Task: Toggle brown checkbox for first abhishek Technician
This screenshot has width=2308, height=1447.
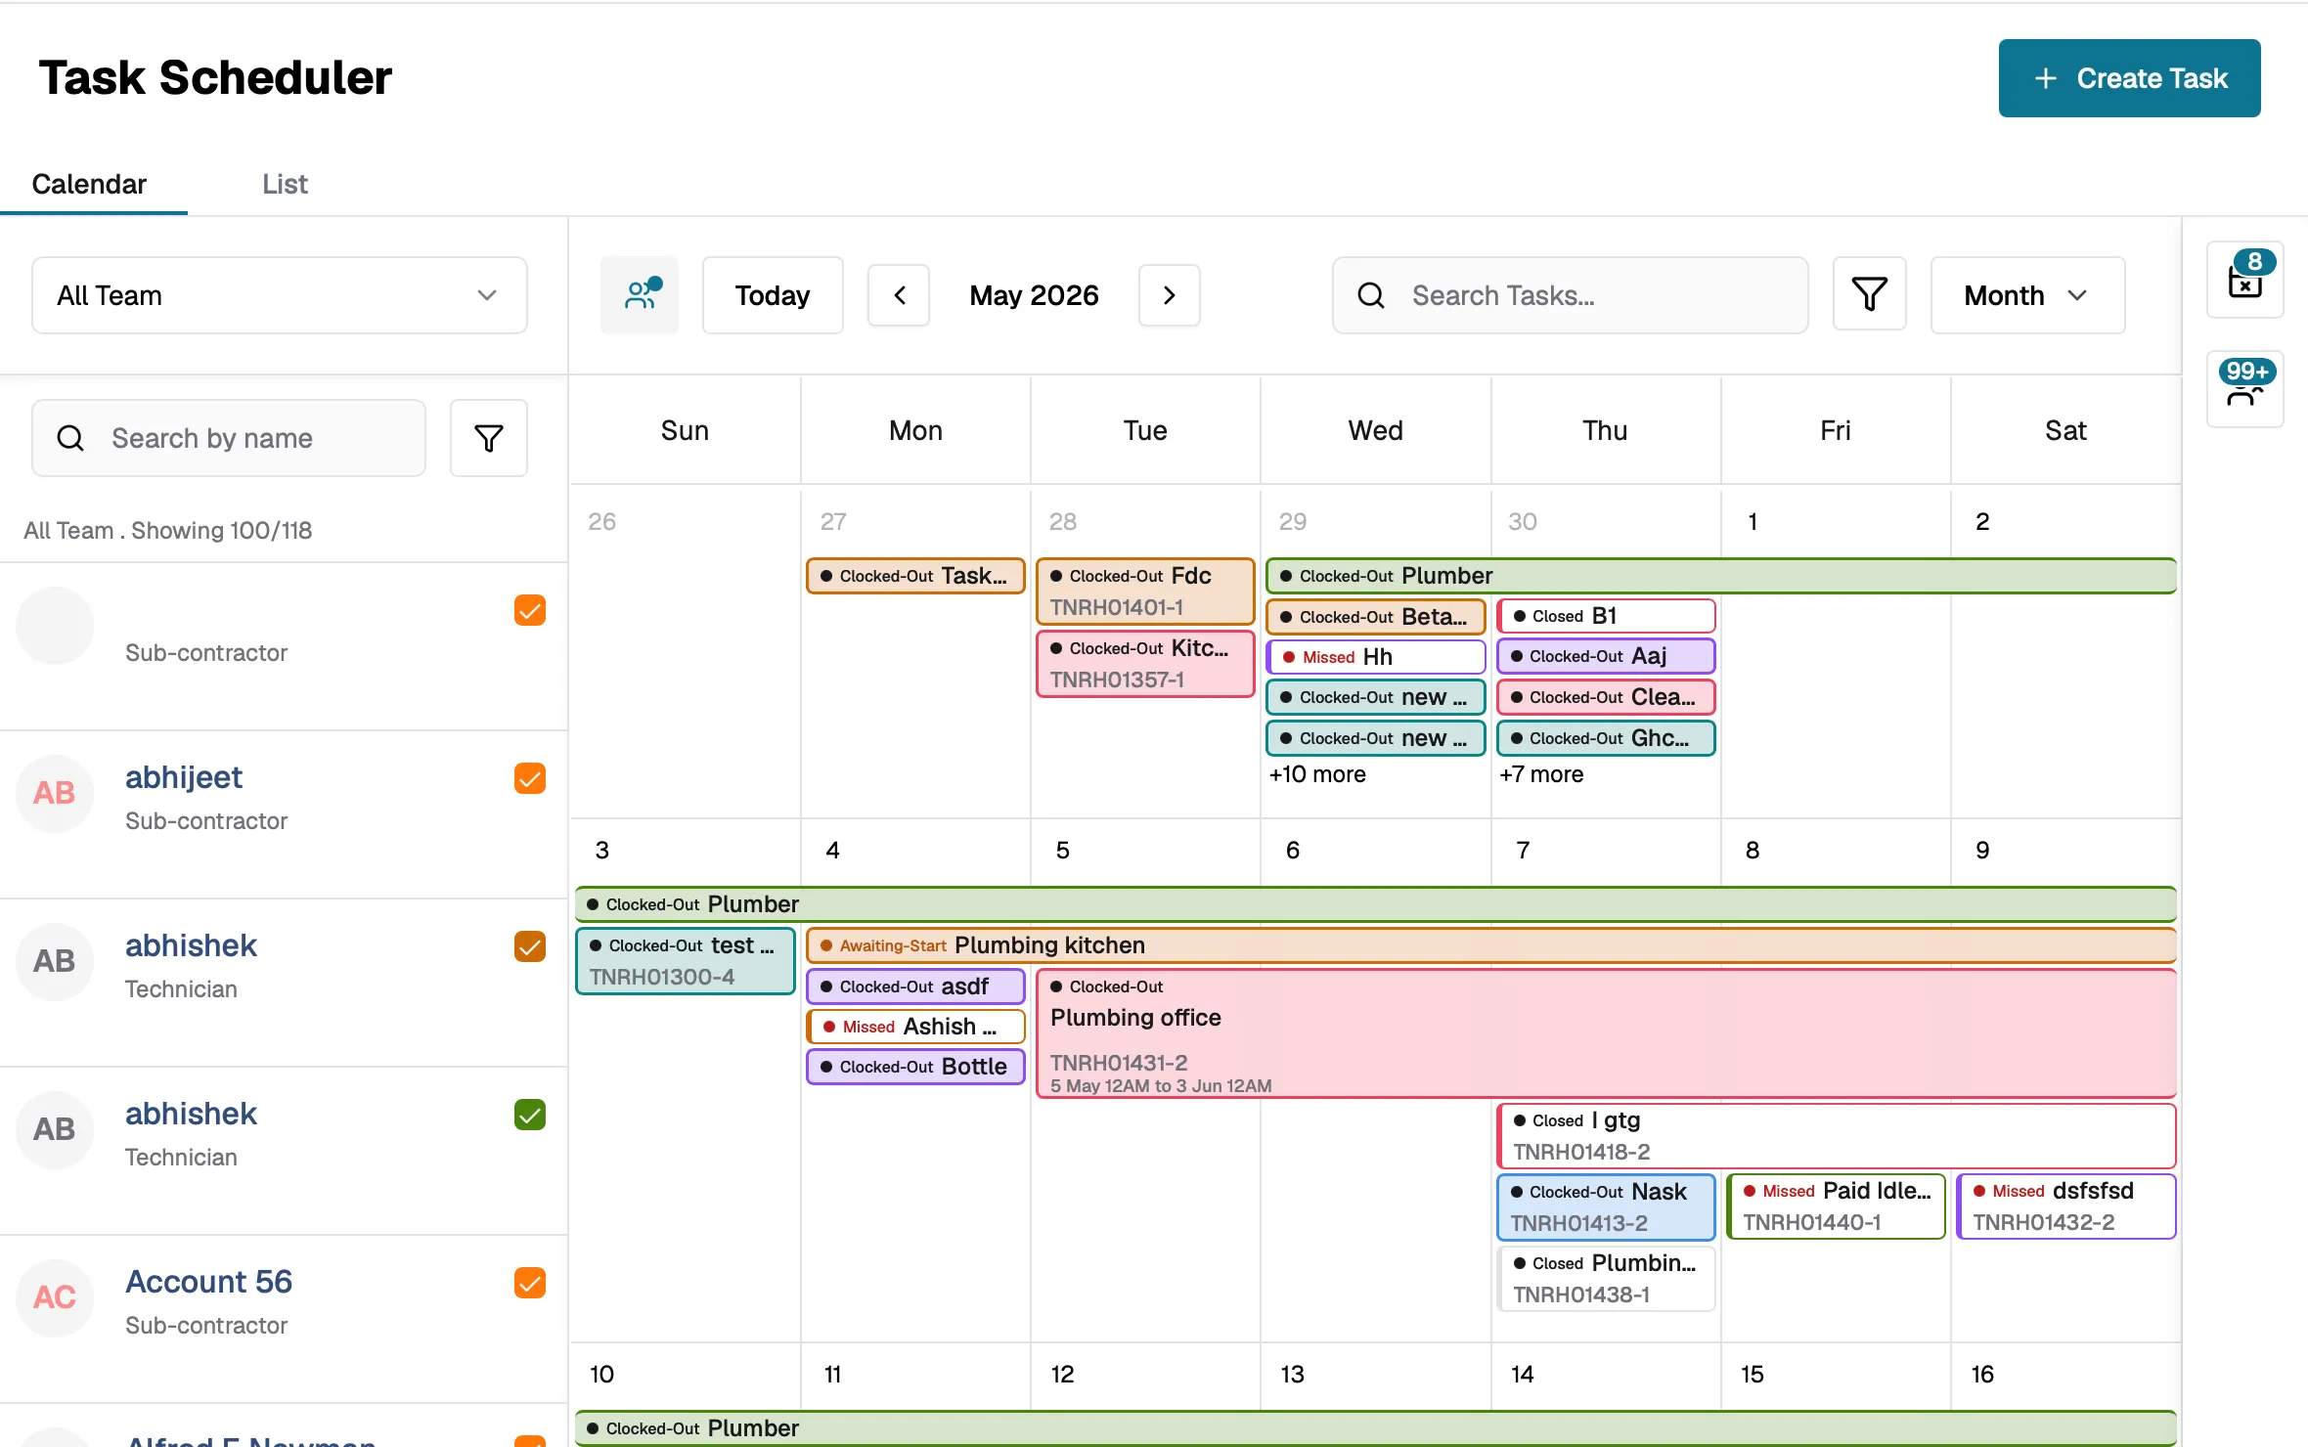Action: coord(530,946)
